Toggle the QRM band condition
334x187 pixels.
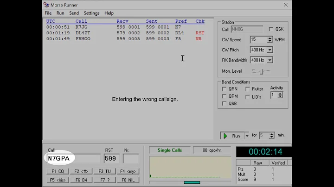click(224, 96)
